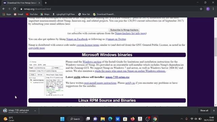Viewport: 217px width, 122px height.
Task: Open a new tab with plus button
Action: coord(46,3)
